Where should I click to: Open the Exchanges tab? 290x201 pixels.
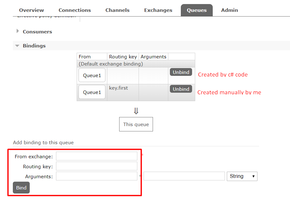[x=158, y=10]
